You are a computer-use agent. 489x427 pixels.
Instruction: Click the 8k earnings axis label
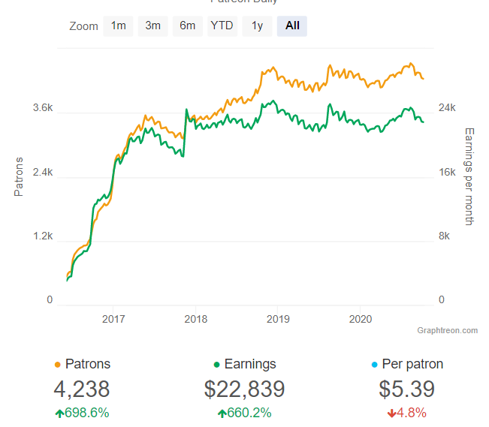[444, 236]
